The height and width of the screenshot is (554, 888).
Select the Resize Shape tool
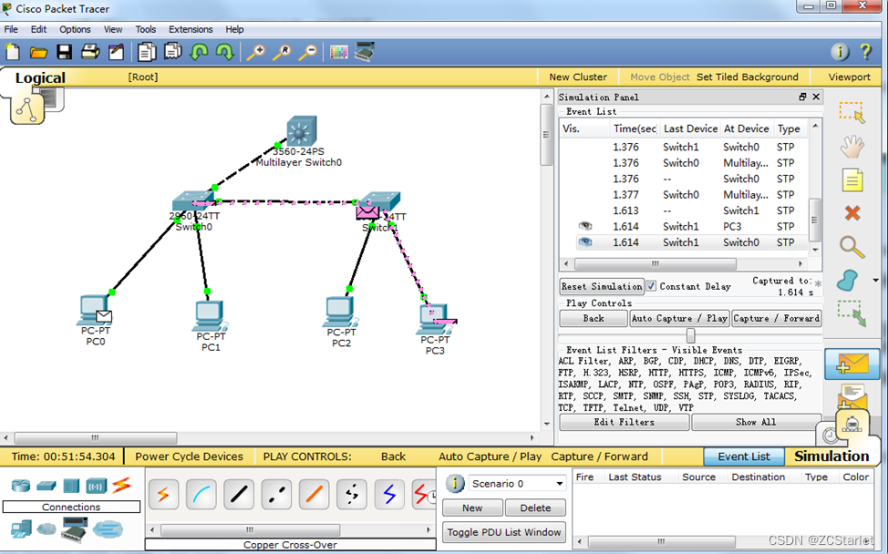point(852,313)
